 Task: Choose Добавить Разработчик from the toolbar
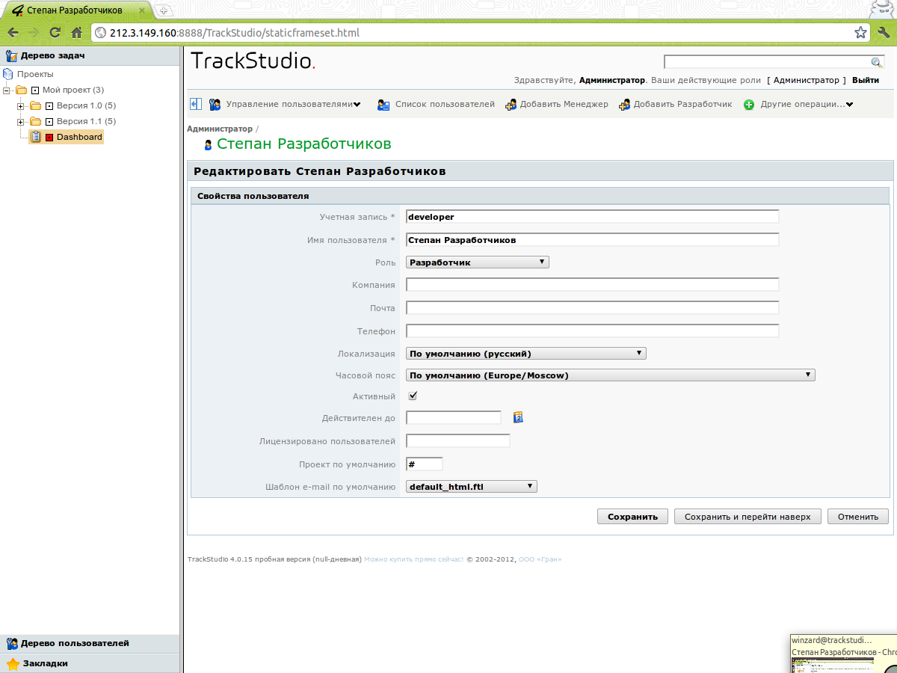click(683, 105)
